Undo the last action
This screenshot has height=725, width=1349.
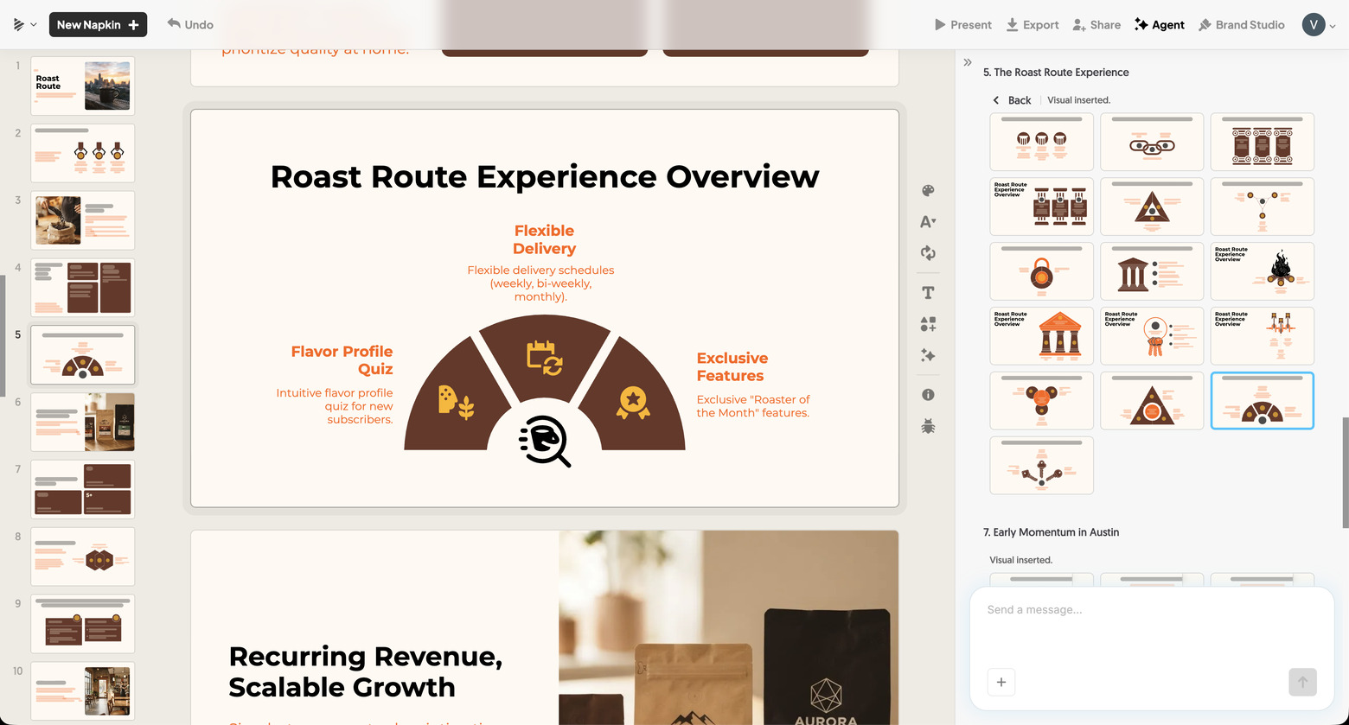pos(190,25)
